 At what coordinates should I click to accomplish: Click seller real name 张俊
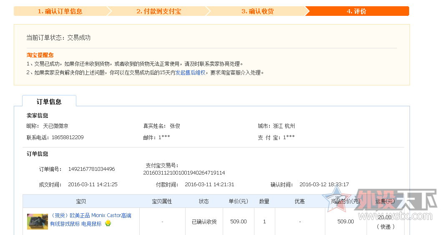175,126
